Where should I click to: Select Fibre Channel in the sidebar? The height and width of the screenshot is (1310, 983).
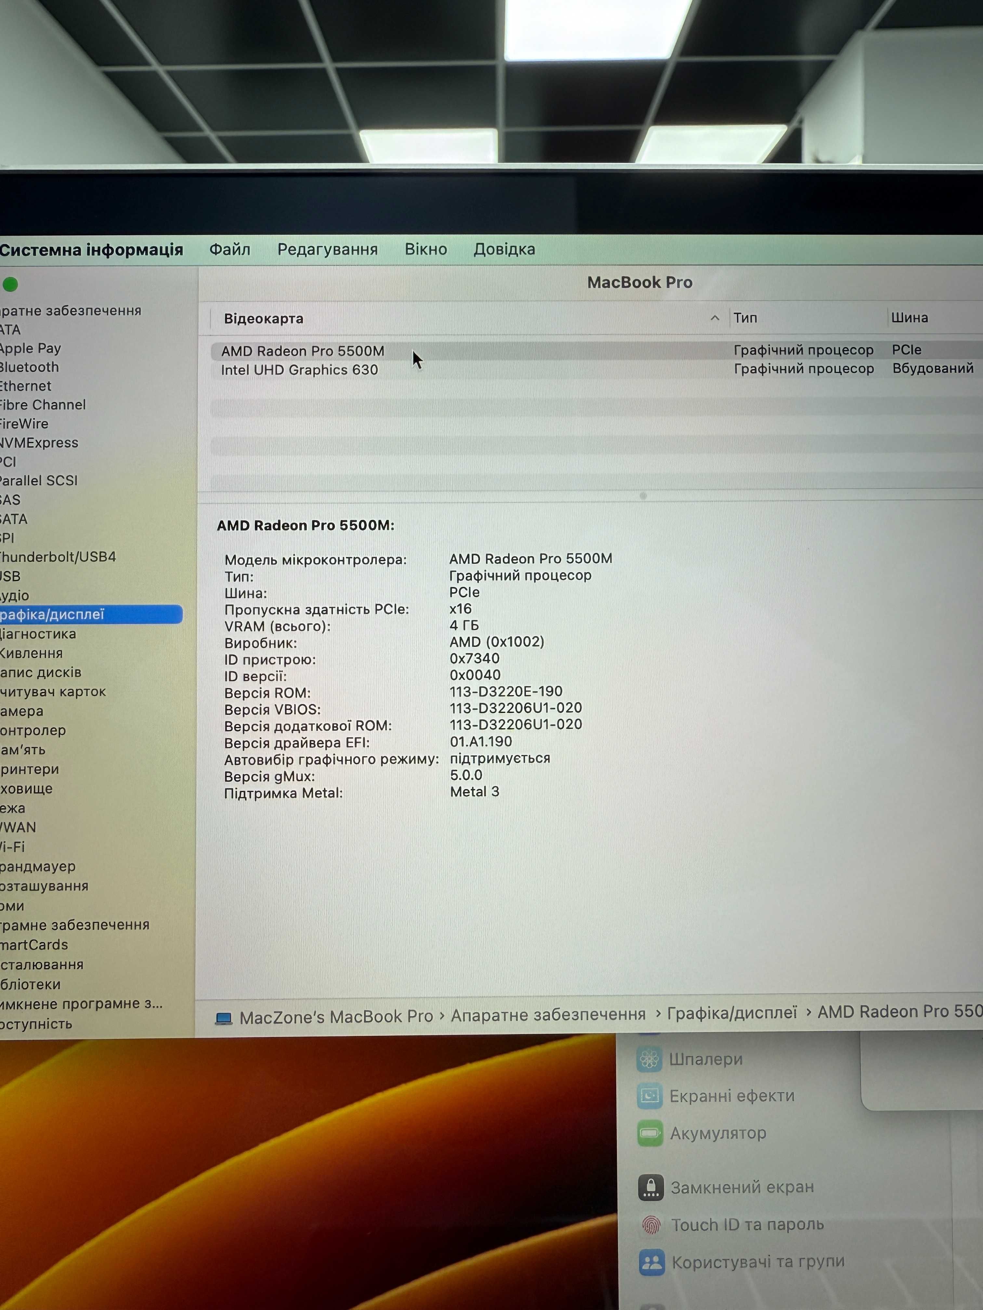point(43,405)
